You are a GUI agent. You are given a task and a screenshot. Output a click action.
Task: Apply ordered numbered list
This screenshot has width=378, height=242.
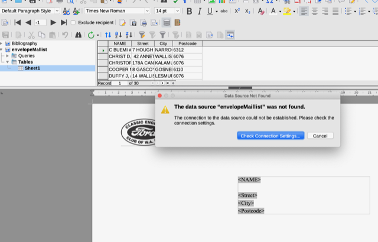click(x=362, y=11)
